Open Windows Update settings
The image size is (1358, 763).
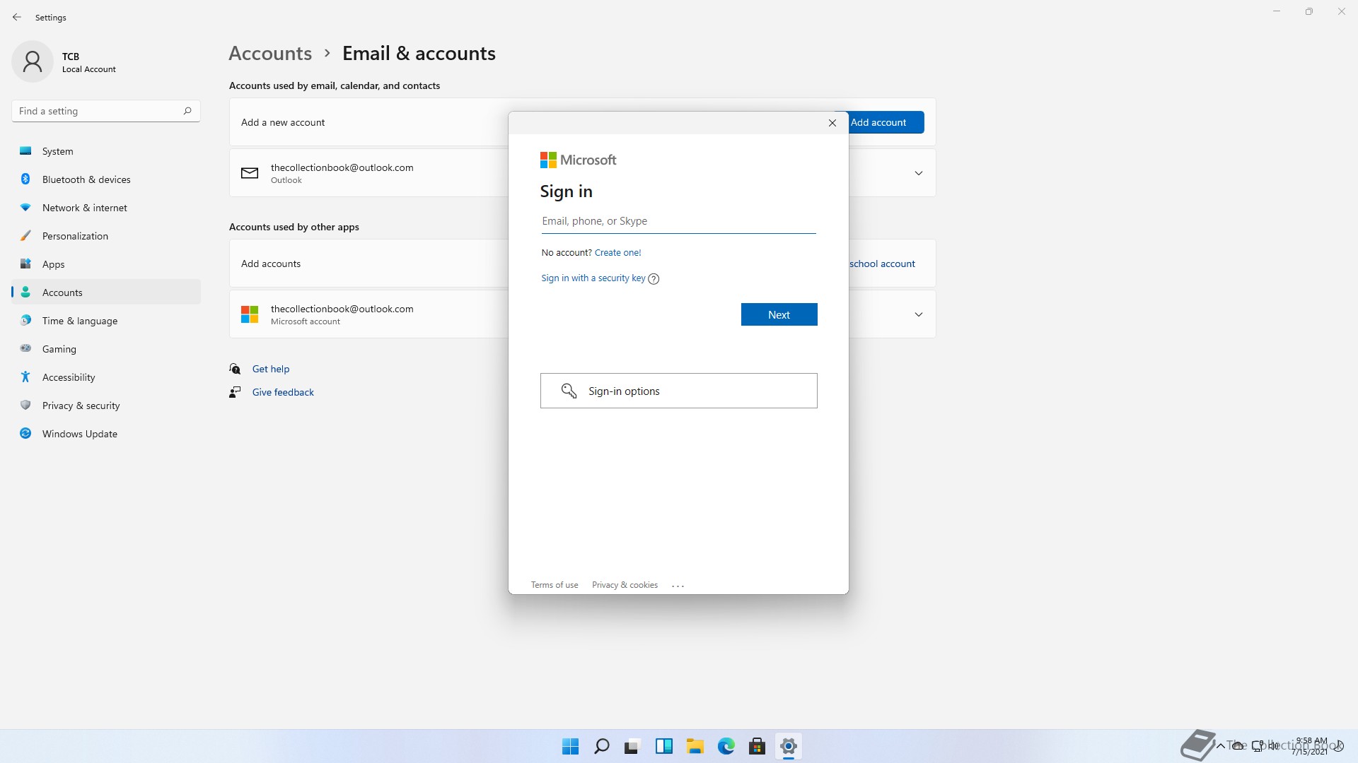coord(106,434)
